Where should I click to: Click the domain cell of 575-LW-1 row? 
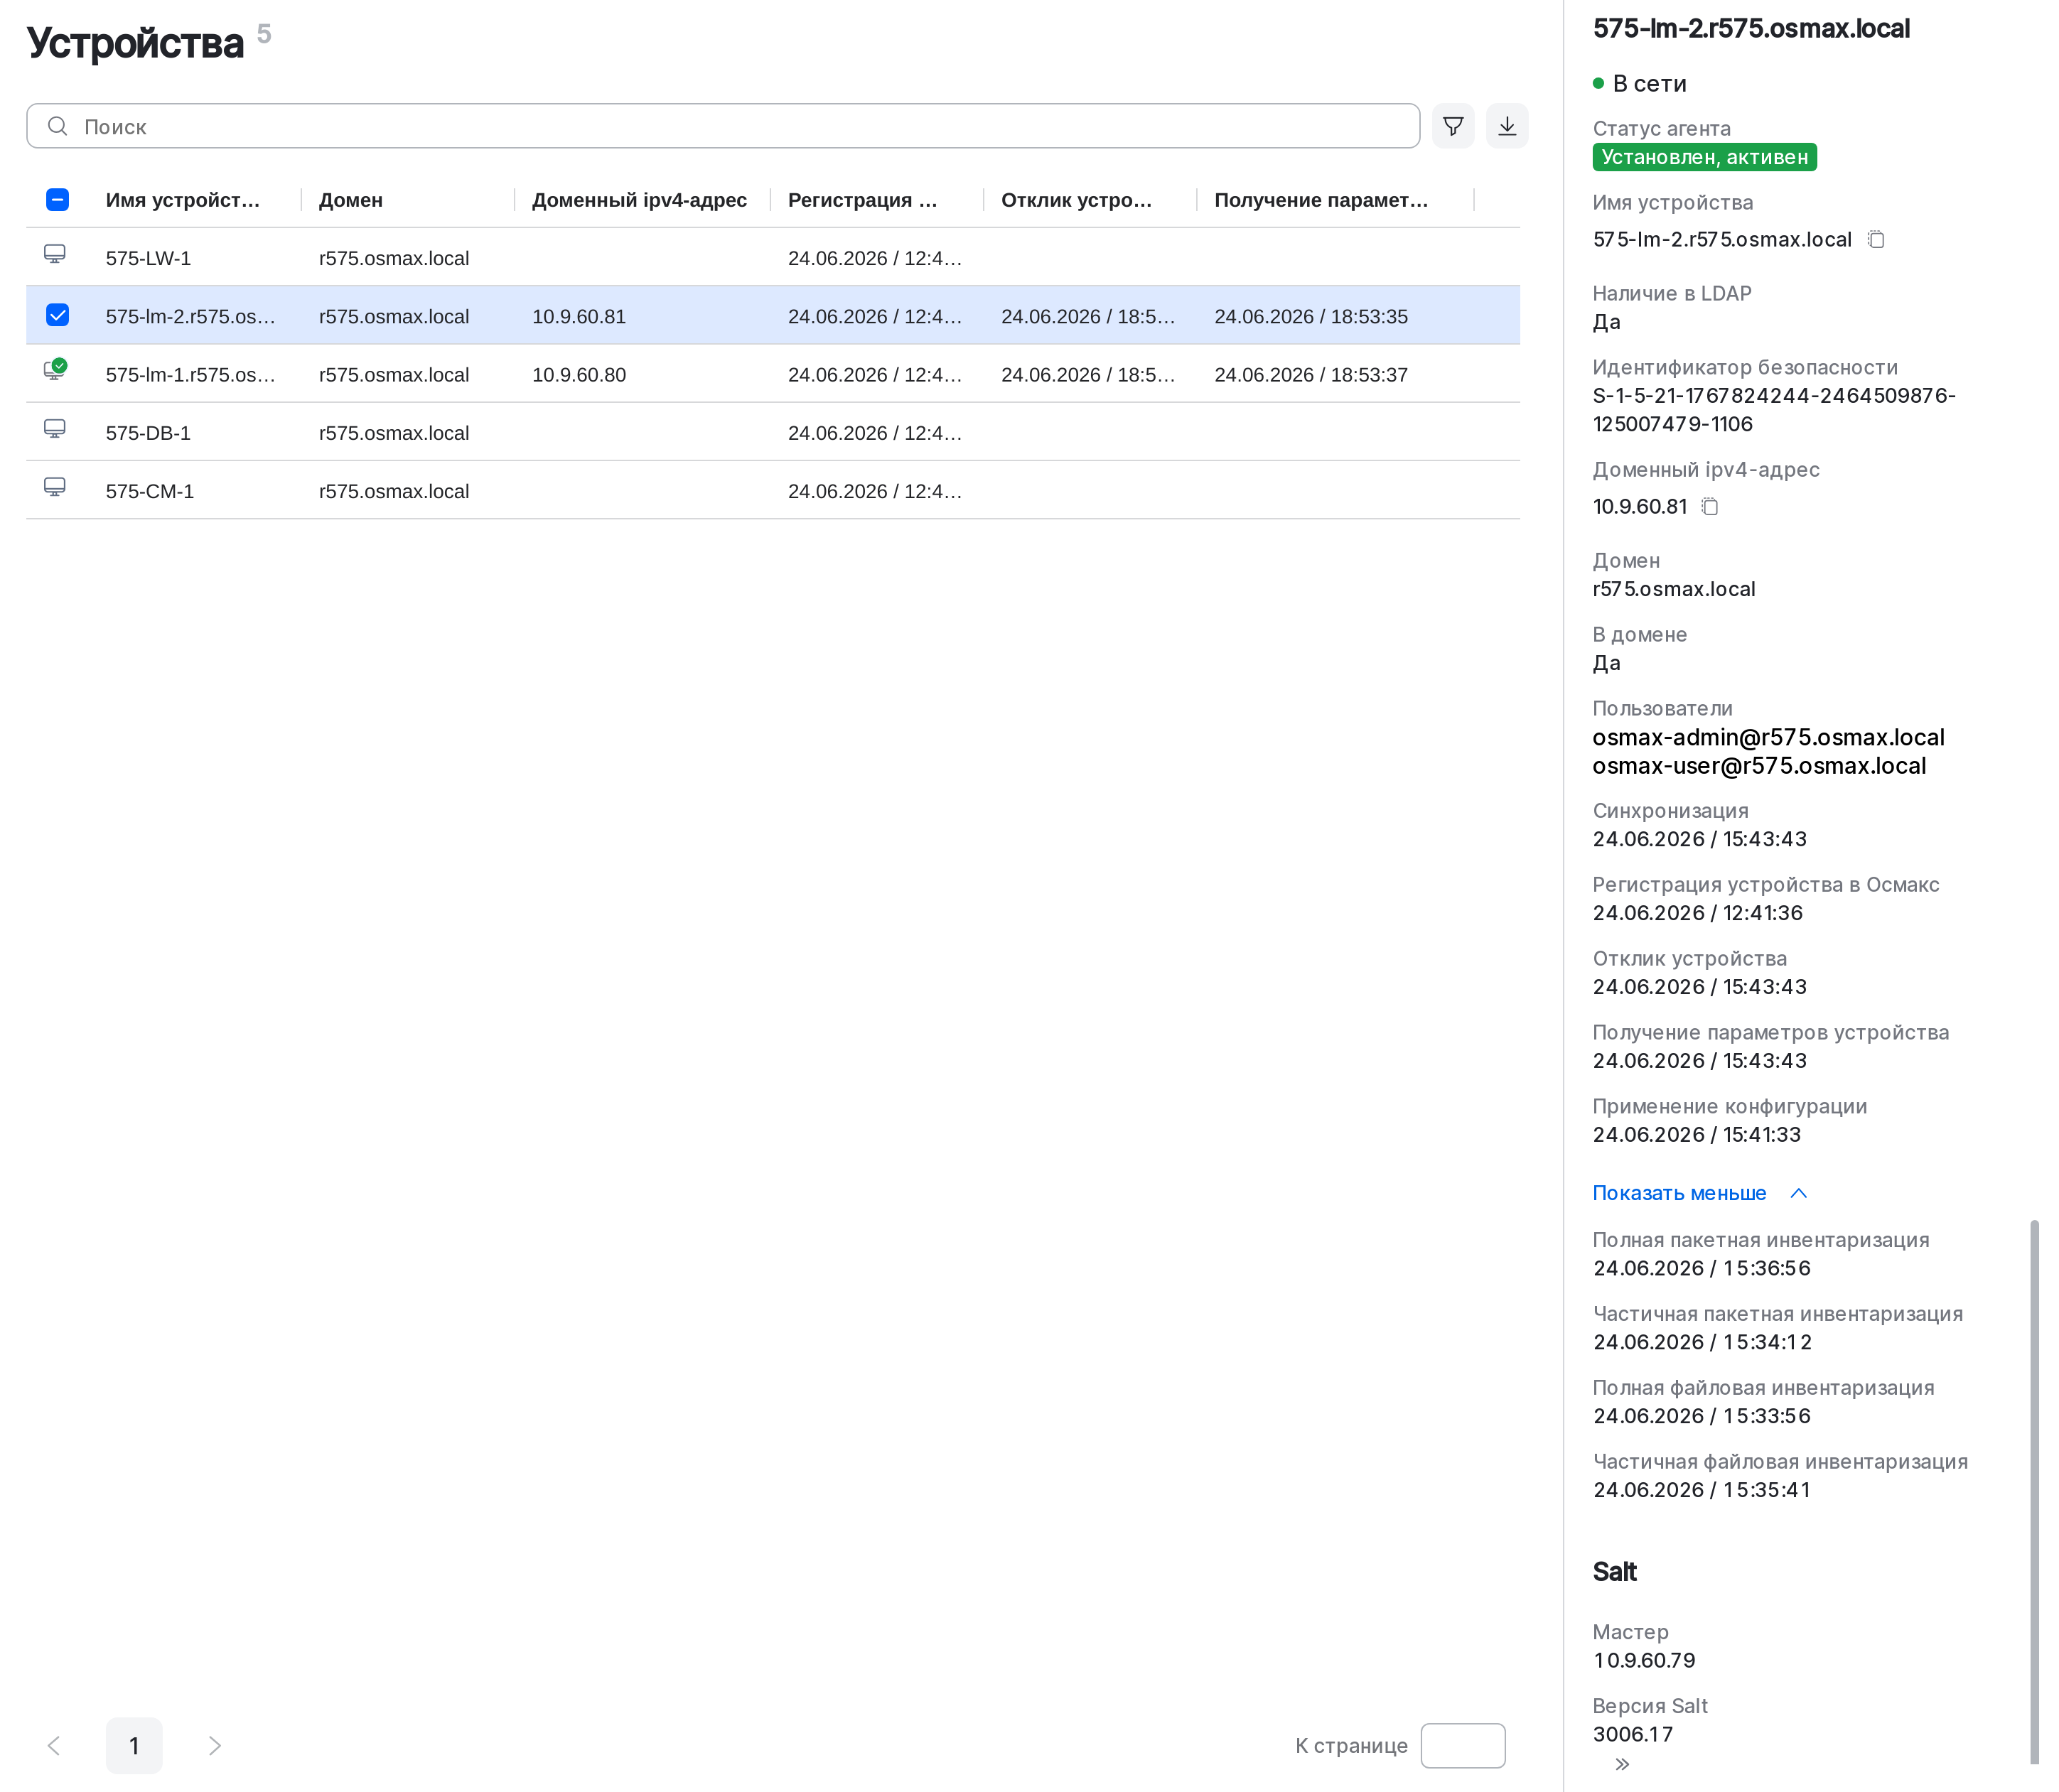[394, 258]
